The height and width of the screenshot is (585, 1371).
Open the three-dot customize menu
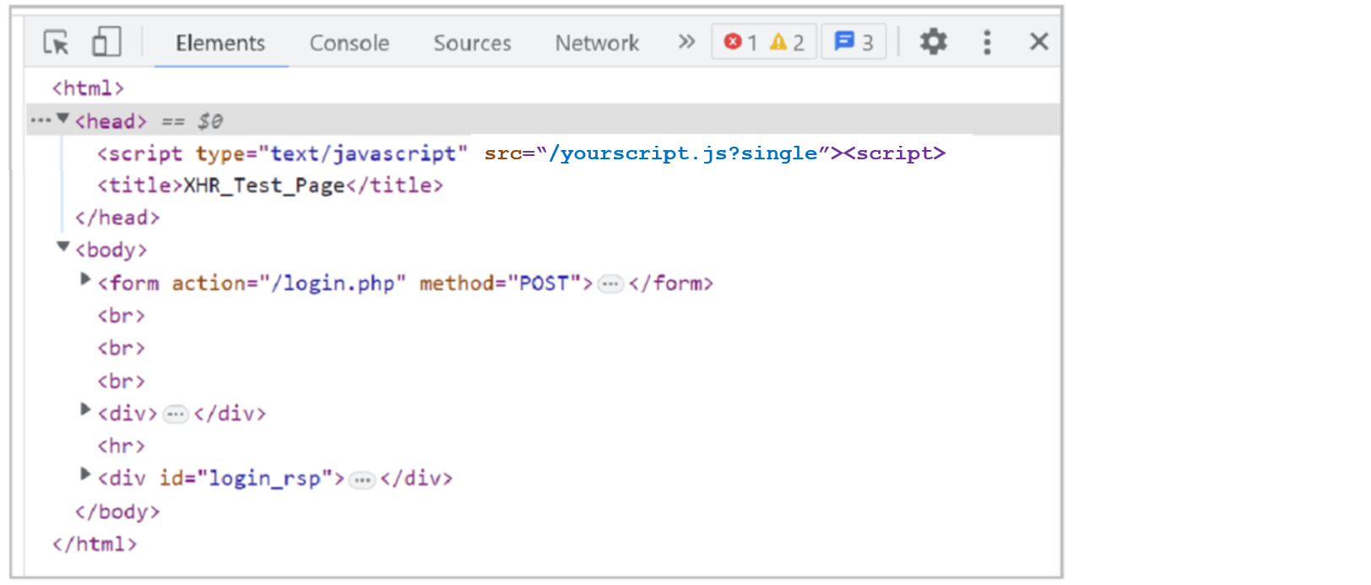click(x=987, y=41)
